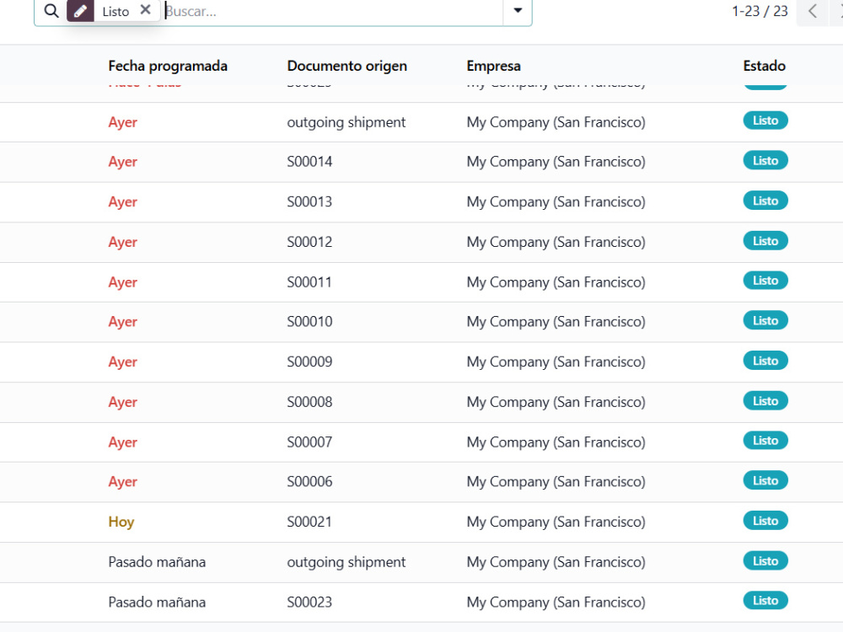This screenshot has width=843, height=632.
Task: Click the 1-23 / 23 pager counter
Action: point(760,11)
